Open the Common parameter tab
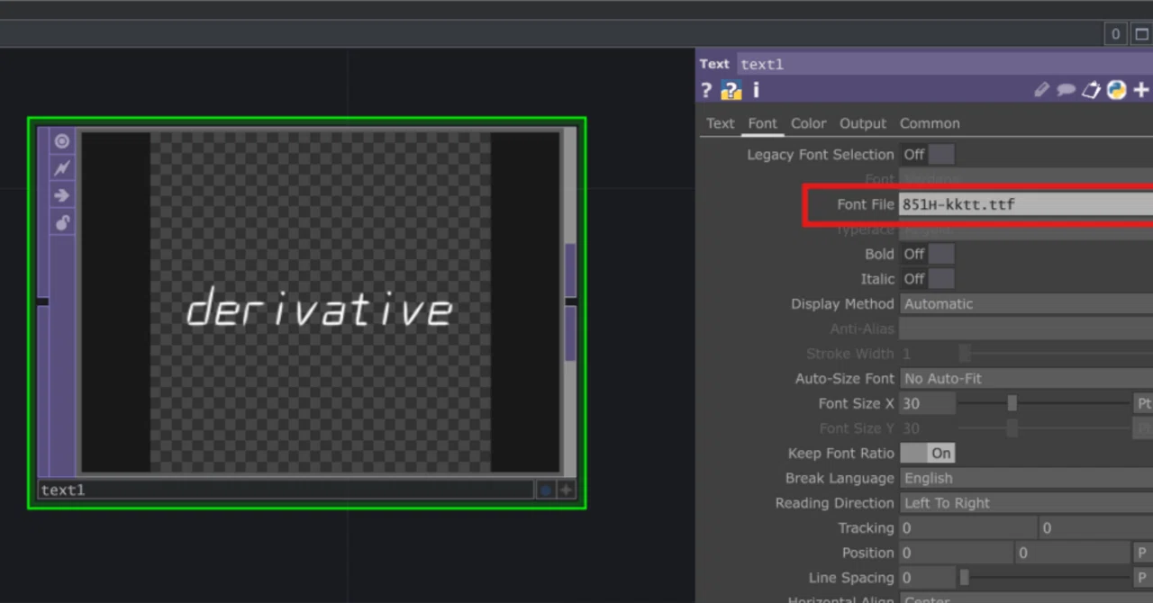The image size is (1153, 603). point(930,123)
